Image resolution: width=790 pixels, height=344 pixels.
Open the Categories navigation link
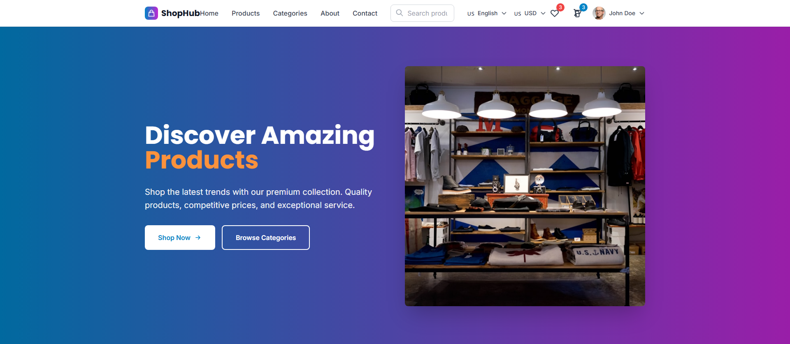point(290,13)
